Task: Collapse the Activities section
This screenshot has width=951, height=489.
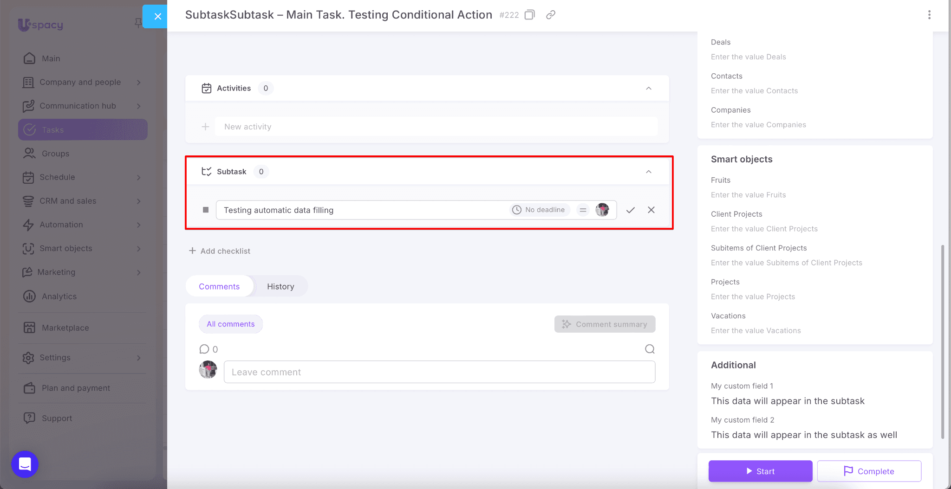Action: pyautogui.click(x=649, y=88)
